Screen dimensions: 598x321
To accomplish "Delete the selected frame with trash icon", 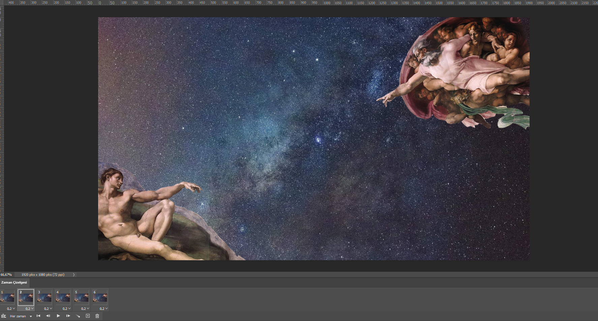I will point(97,316).
